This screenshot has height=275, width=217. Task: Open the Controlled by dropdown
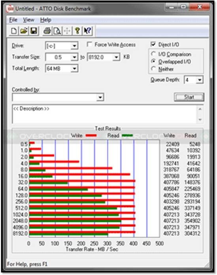100,97
